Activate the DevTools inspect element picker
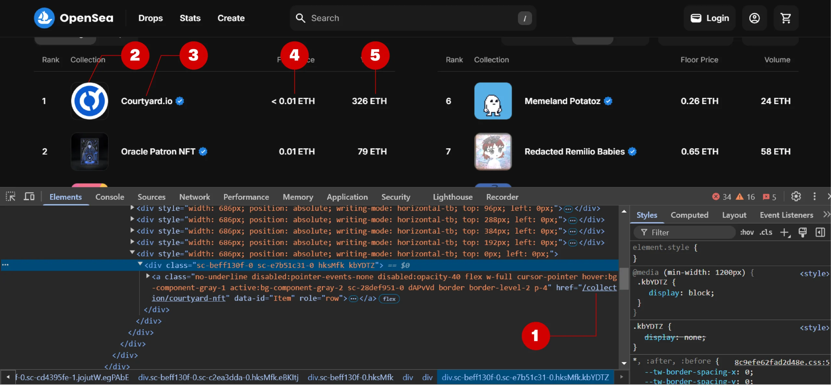Screen dimensions: 831x386 pos(10,197)
